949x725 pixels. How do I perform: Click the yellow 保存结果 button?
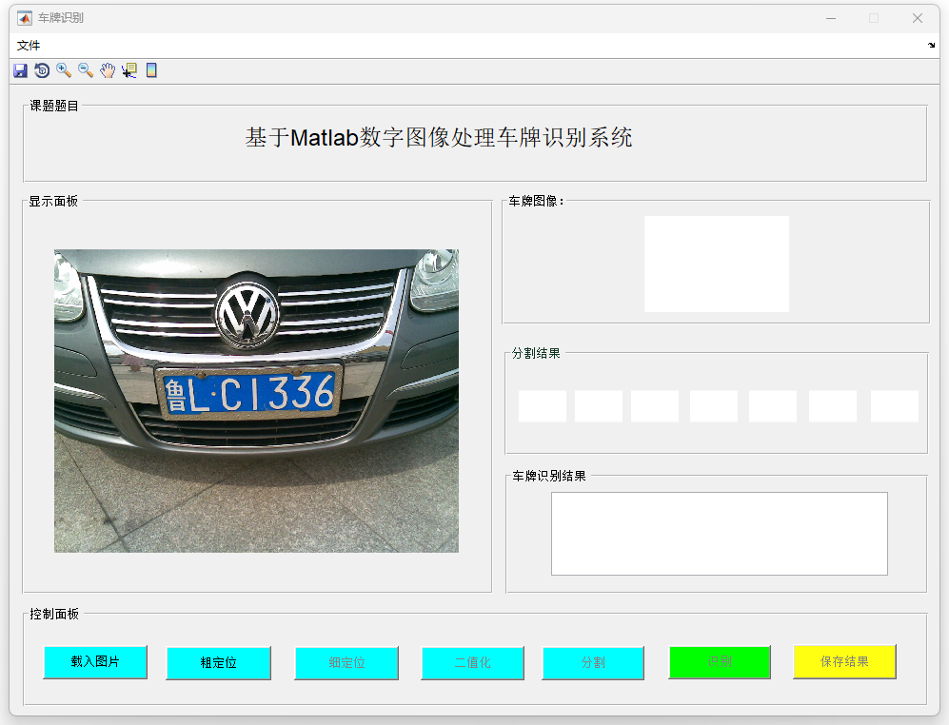[x=844, y=661]
